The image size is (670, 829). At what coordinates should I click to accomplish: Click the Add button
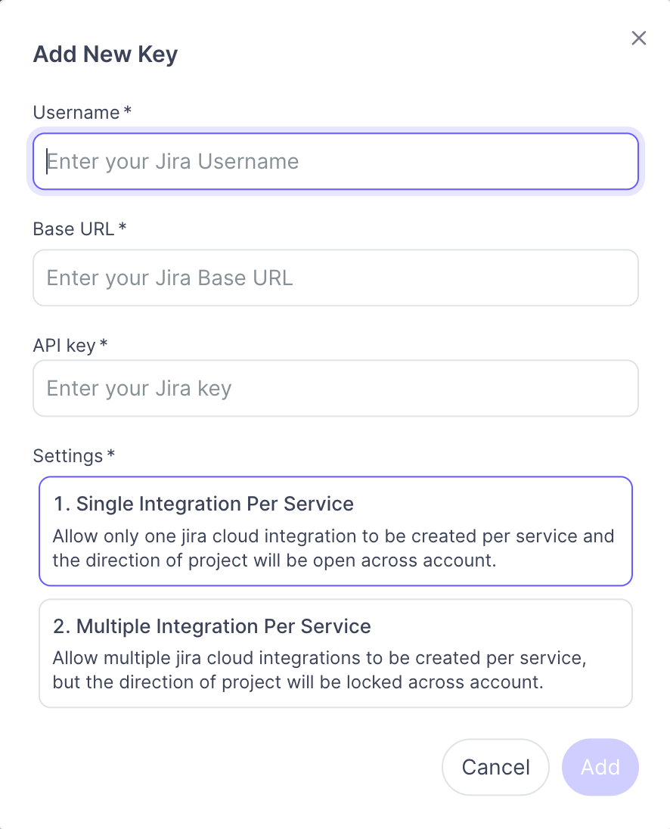coord(600,767)
